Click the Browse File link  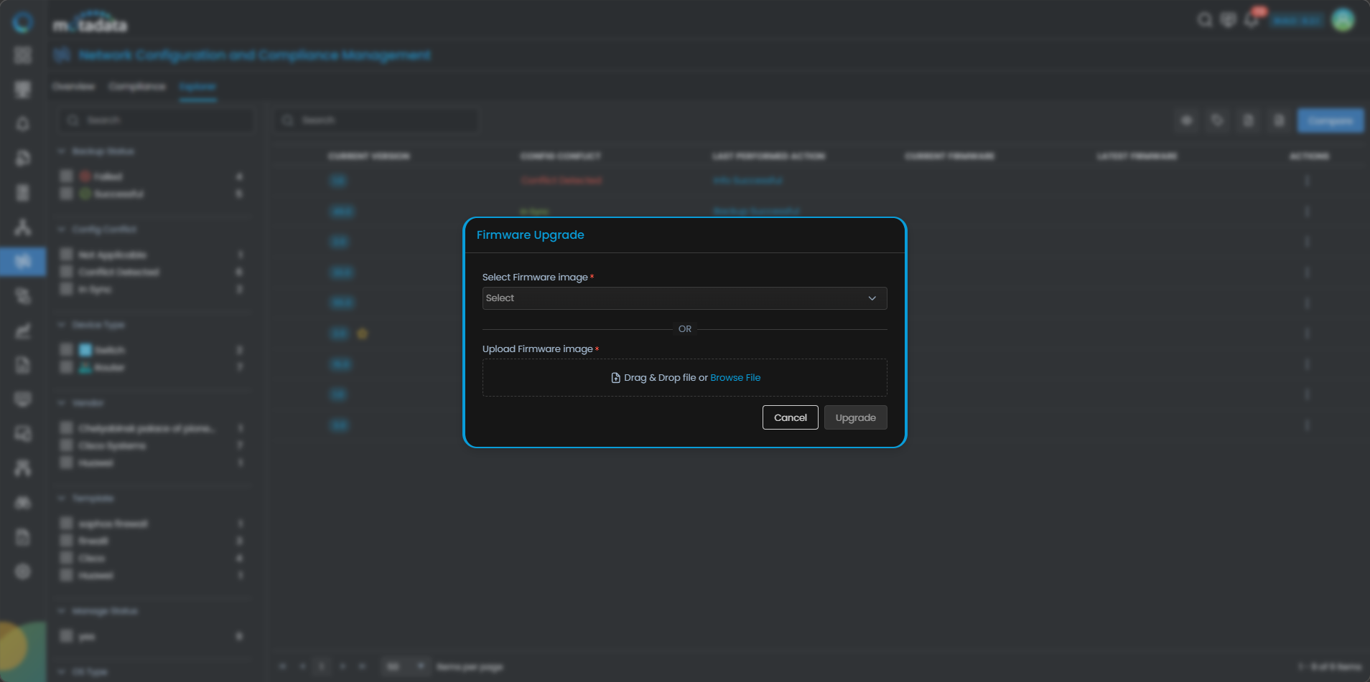[x=735, y=378]
